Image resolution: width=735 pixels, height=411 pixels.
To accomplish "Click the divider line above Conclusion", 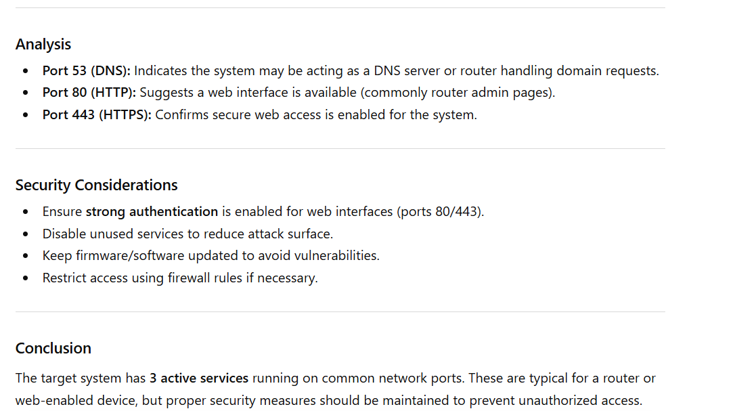I will (x=340, y=312).
